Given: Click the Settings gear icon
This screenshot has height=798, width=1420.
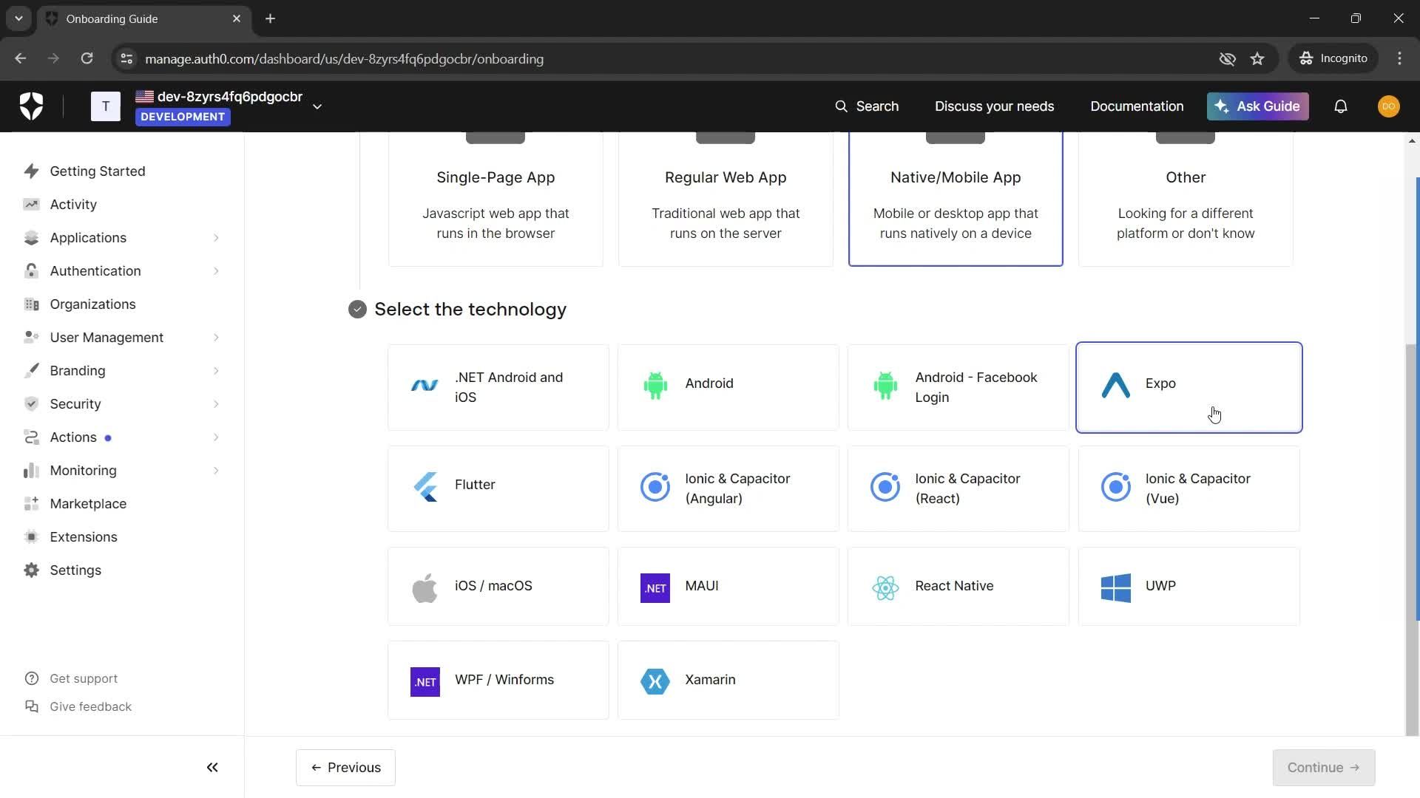Looking at the screenshot, I should click(31, 570).
